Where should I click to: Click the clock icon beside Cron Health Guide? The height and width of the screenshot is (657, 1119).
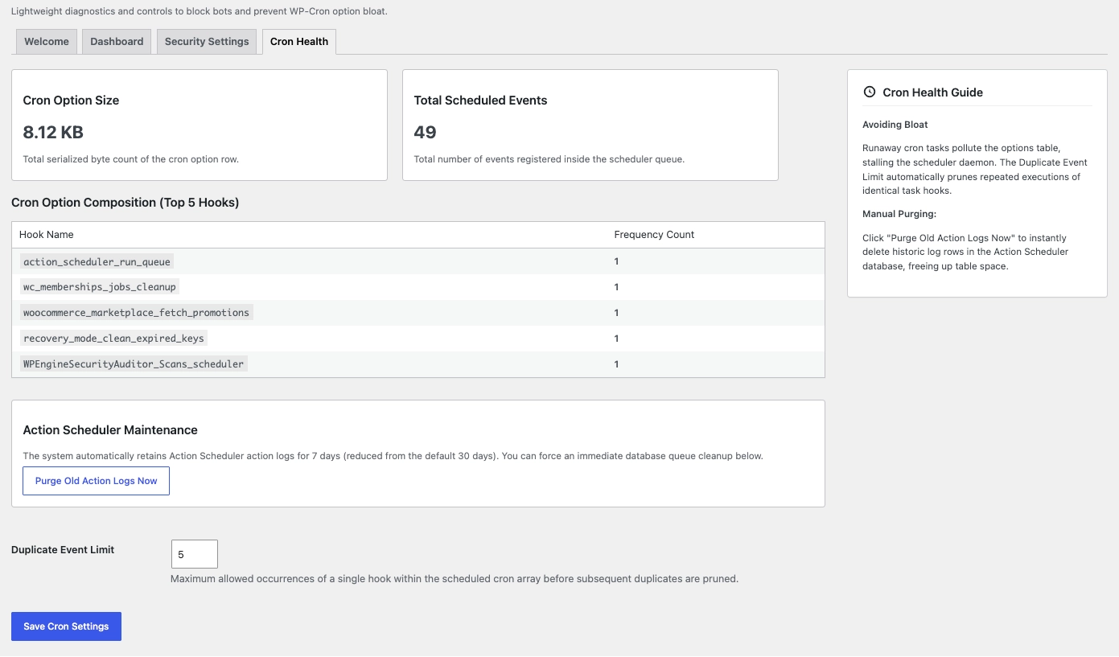coord(869,92)
